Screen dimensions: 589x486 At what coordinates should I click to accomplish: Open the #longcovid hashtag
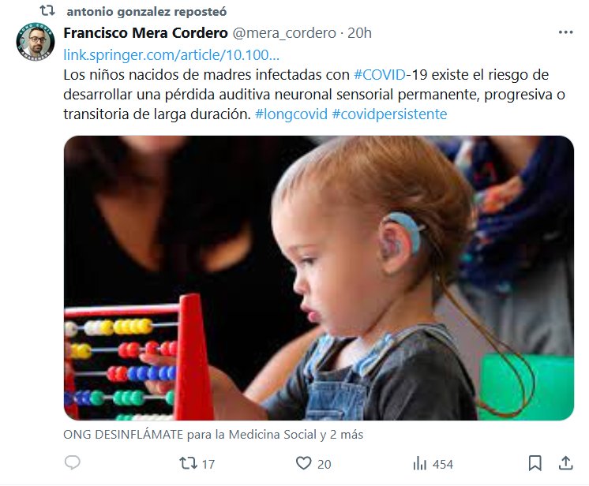tap(291, 114)
